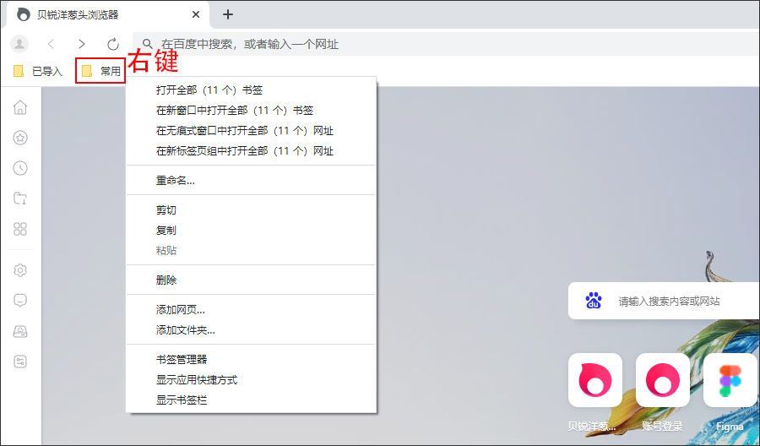Click the home icon in the sidebar

20,107
